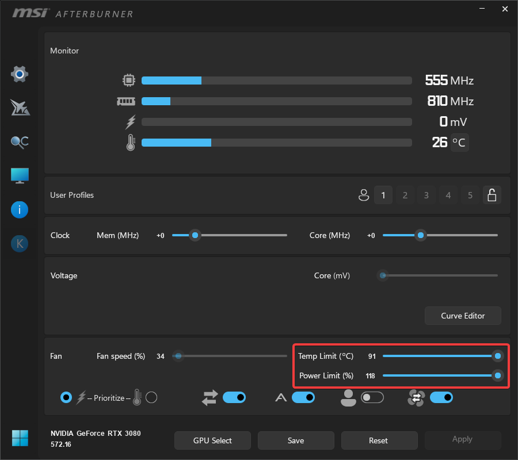The image size is (518, 460).
Task: Toggle the °C temperature unit button
Action: pos(459,142)
